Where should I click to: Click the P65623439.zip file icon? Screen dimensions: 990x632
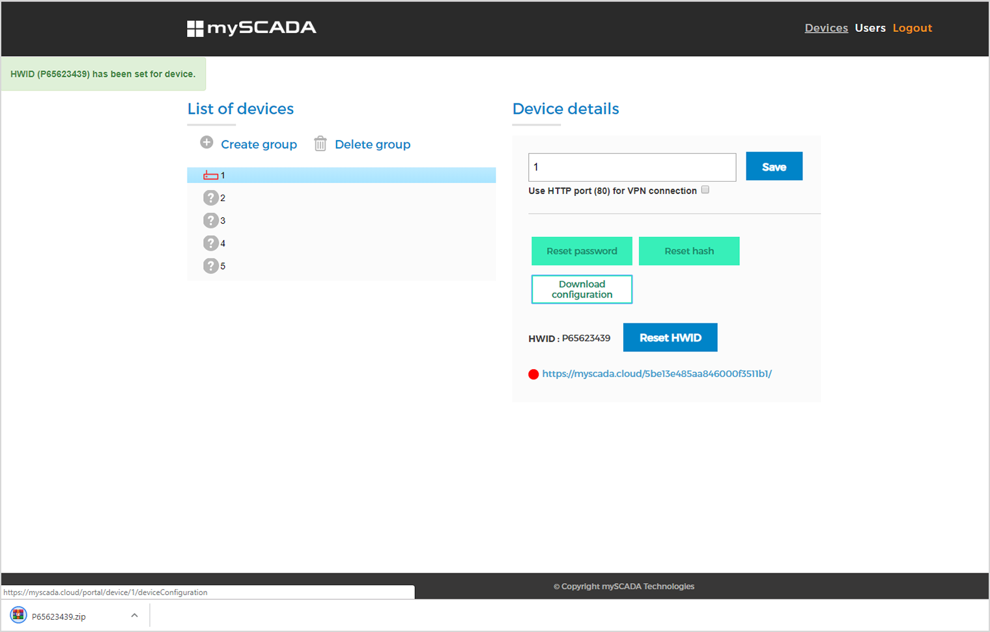point(18,616)
